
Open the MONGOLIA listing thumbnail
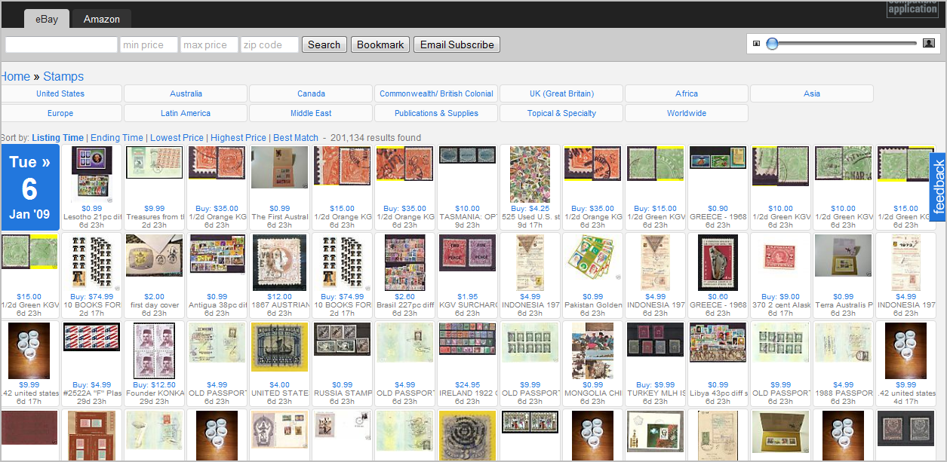tap(593, 350)
